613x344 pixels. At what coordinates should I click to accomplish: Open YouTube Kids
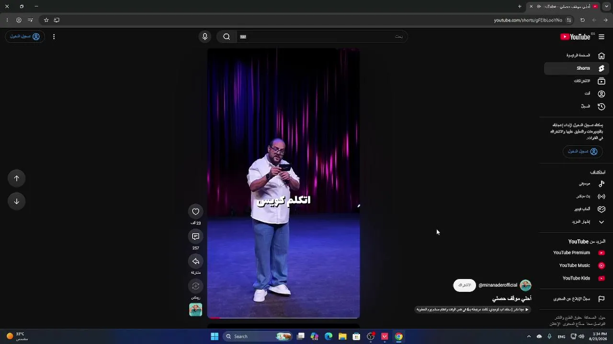576,278
